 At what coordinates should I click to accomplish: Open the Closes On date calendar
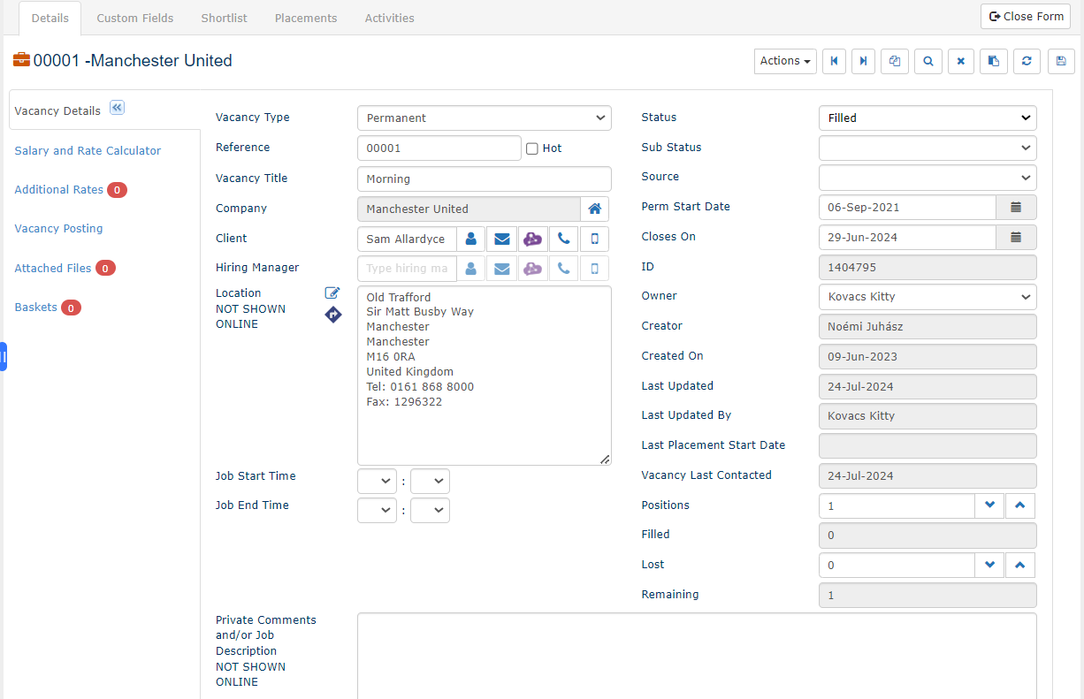point(1017,237)
